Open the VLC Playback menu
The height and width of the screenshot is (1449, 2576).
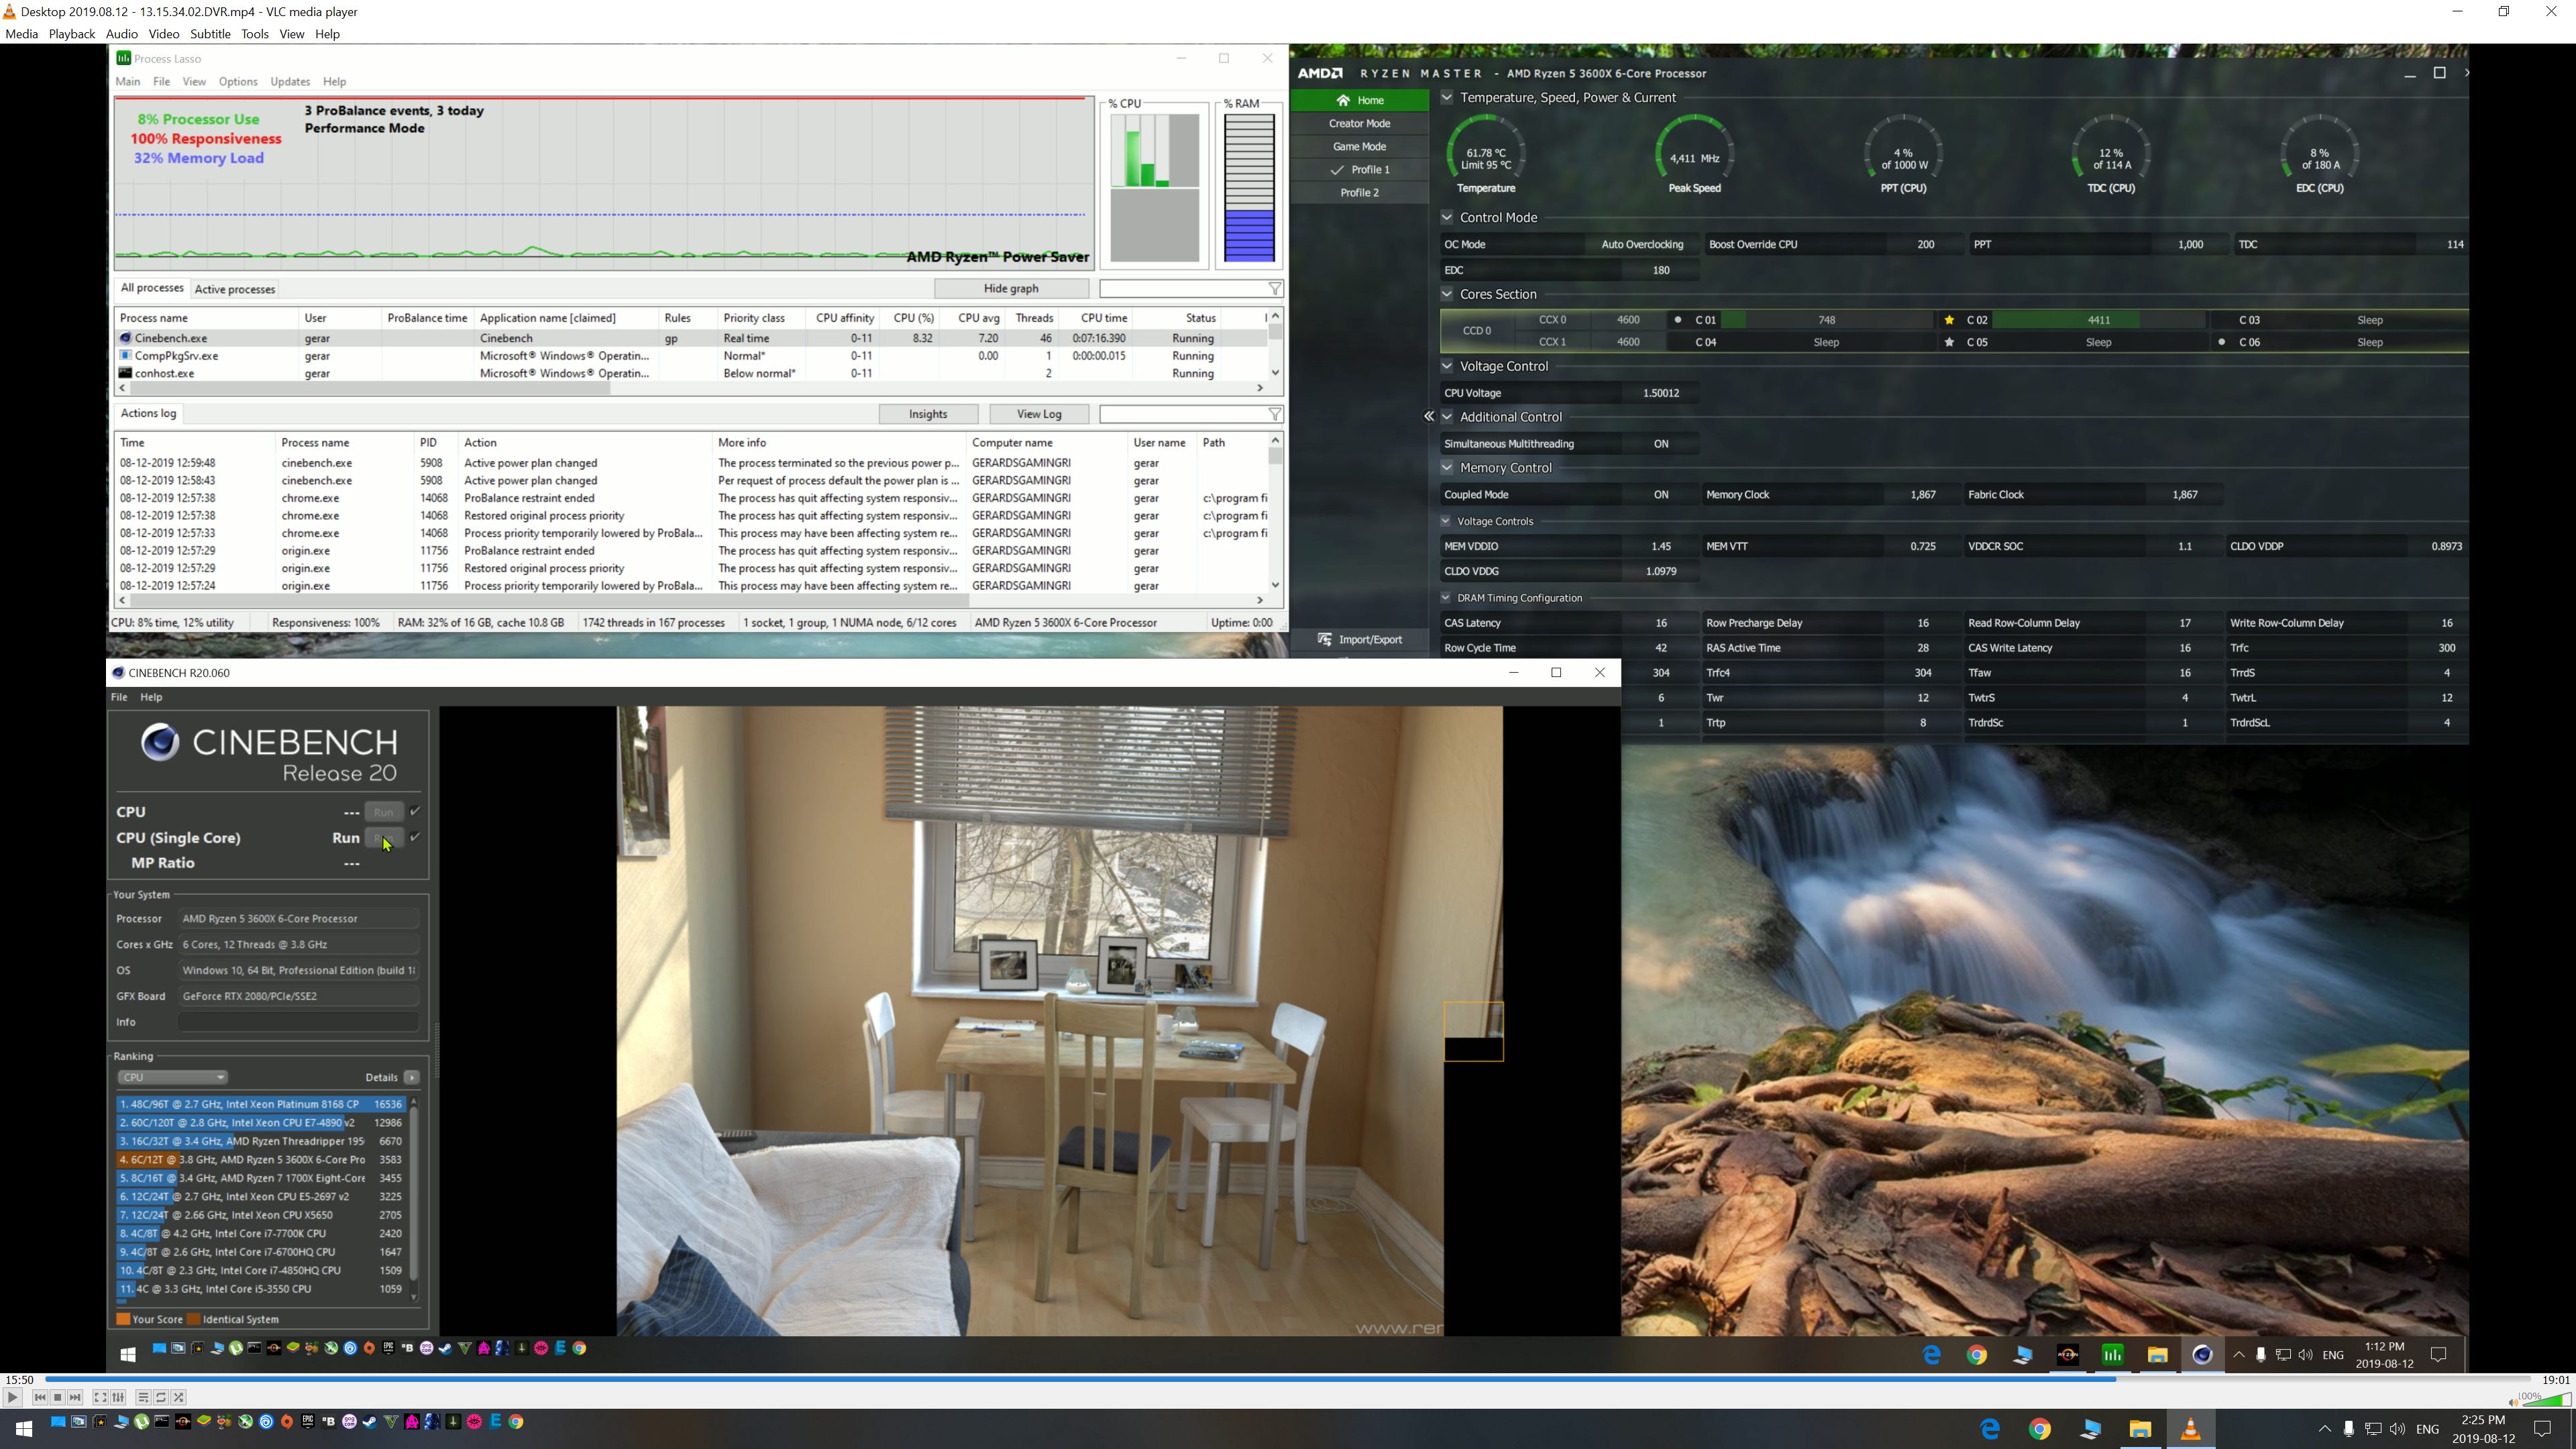tap(72, 34)
